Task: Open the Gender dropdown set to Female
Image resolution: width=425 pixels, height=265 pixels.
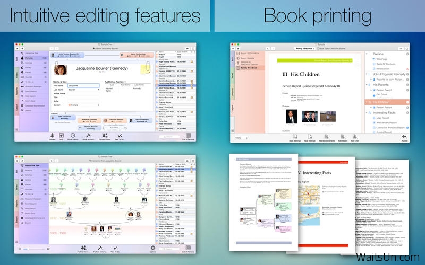Action: click(x=83, y=105)
